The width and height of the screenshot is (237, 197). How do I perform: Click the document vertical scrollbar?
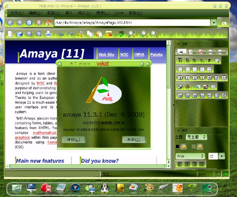(x=169, y=102)
